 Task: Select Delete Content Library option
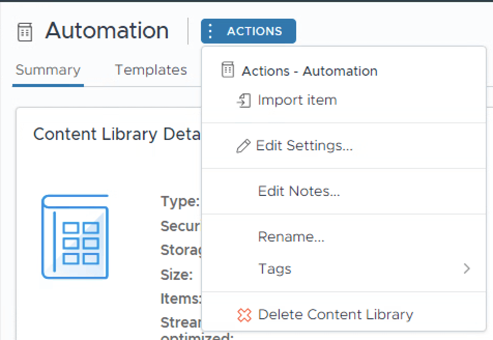click(x=336, y=315)
